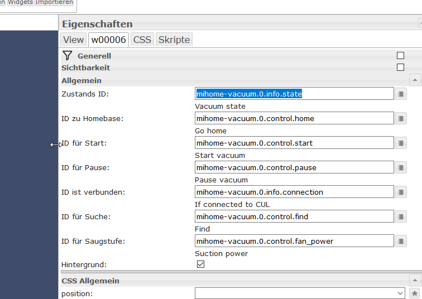Switch to the Skripte tab
Image resolution: width=422 pixels, height=299 pixels.
pyautogui.click(x=174, y=40)
